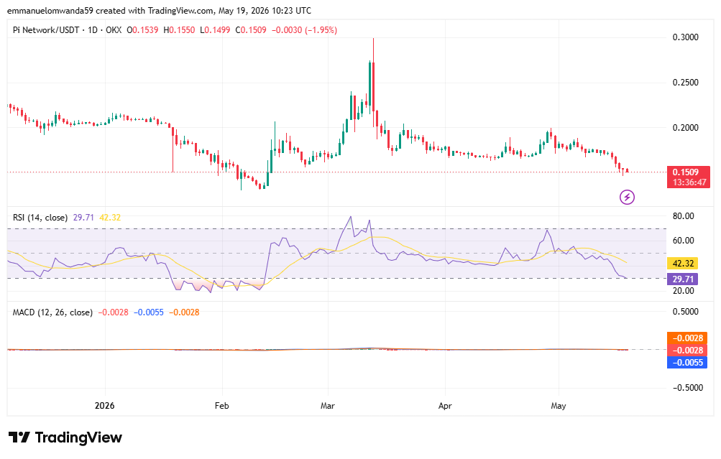
Task: Click the 0.3000 price axis label
Action: [685, 37]
